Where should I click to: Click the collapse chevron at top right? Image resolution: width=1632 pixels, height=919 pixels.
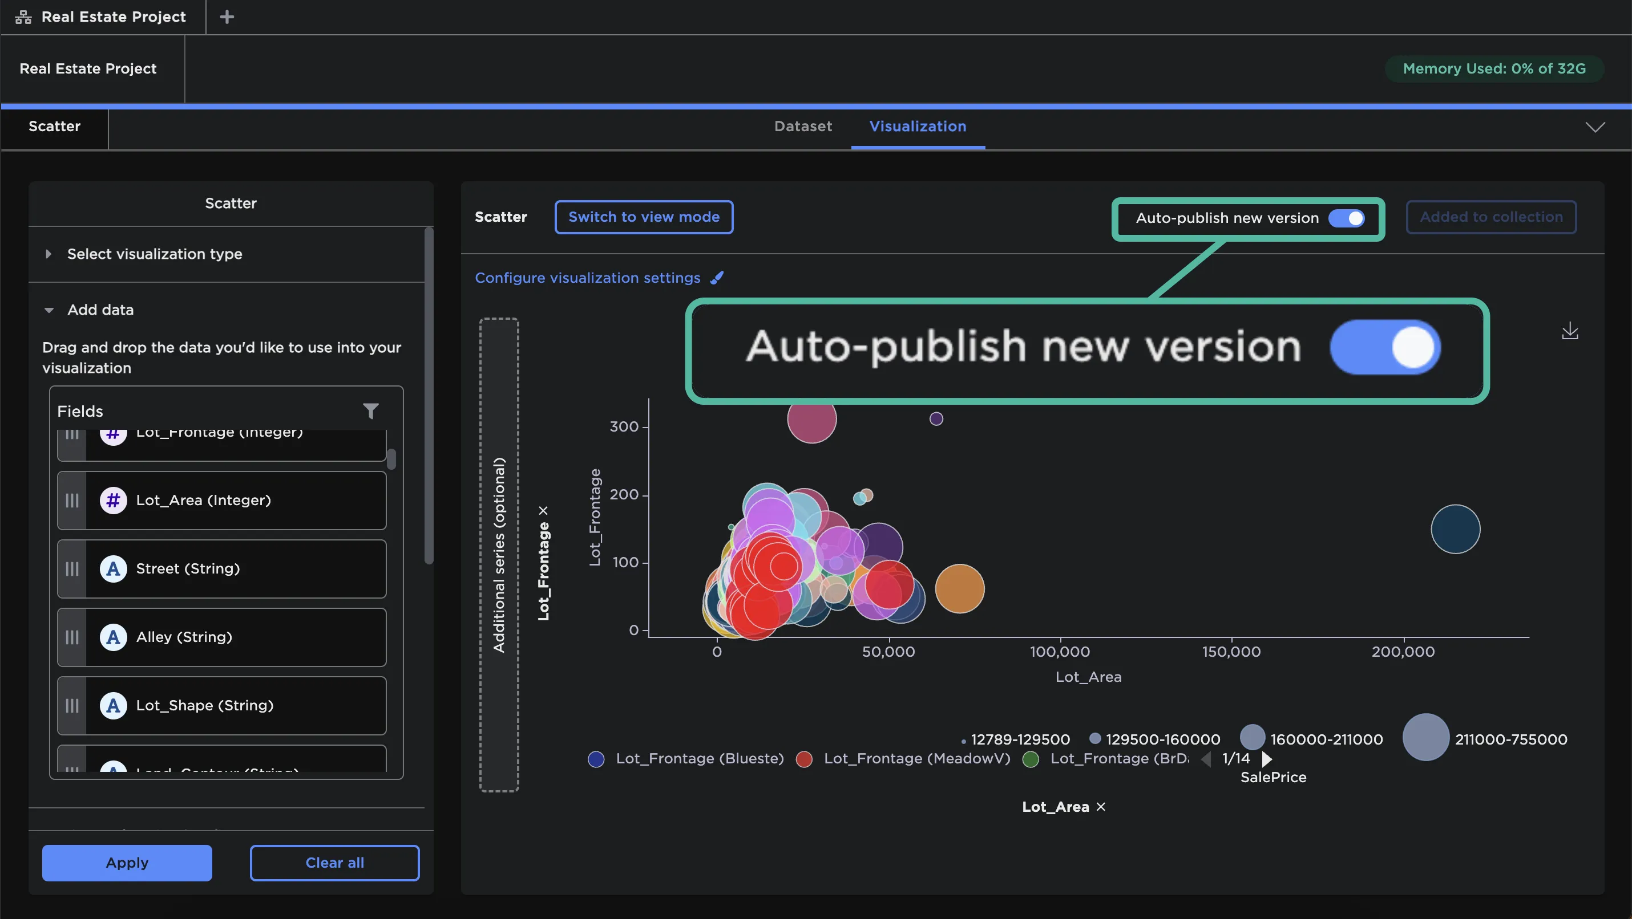[x=1594, y=127]
